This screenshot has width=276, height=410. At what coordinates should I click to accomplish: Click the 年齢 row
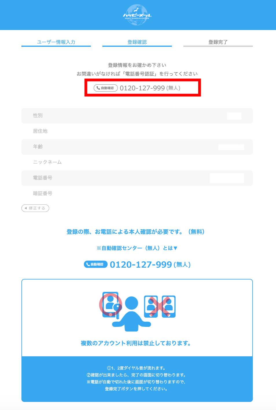point(137,147)
